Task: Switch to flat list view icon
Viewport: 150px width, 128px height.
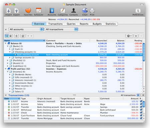Action: 11,36
